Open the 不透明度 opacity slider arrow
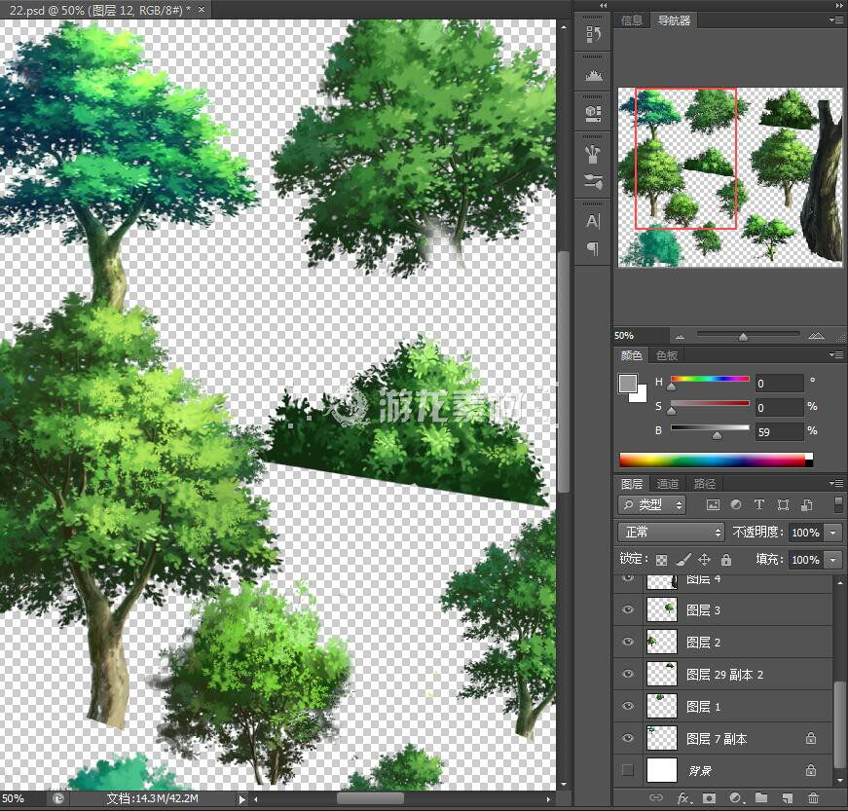This screenshot has width=848, height=811. 833,533
